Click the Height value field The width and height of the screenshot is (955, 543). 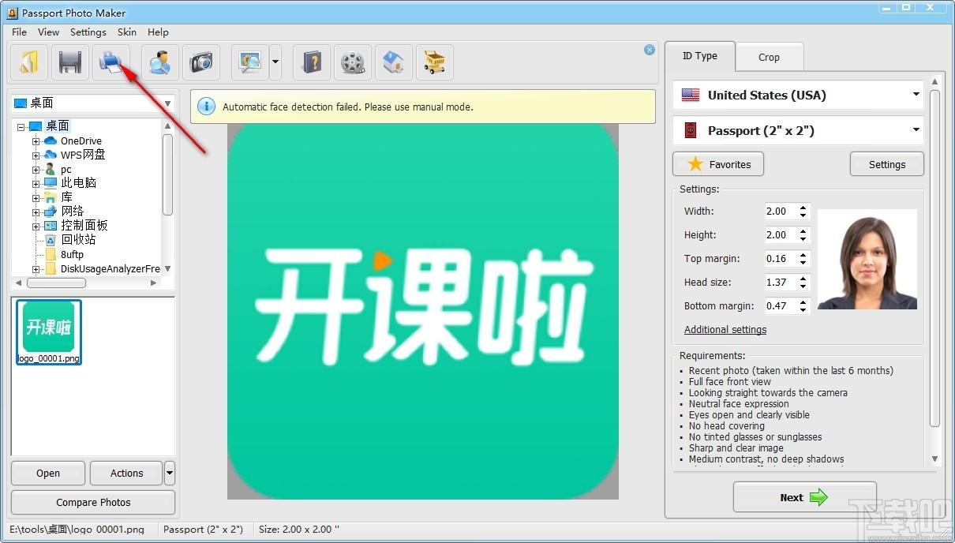[x=781, y=234]
